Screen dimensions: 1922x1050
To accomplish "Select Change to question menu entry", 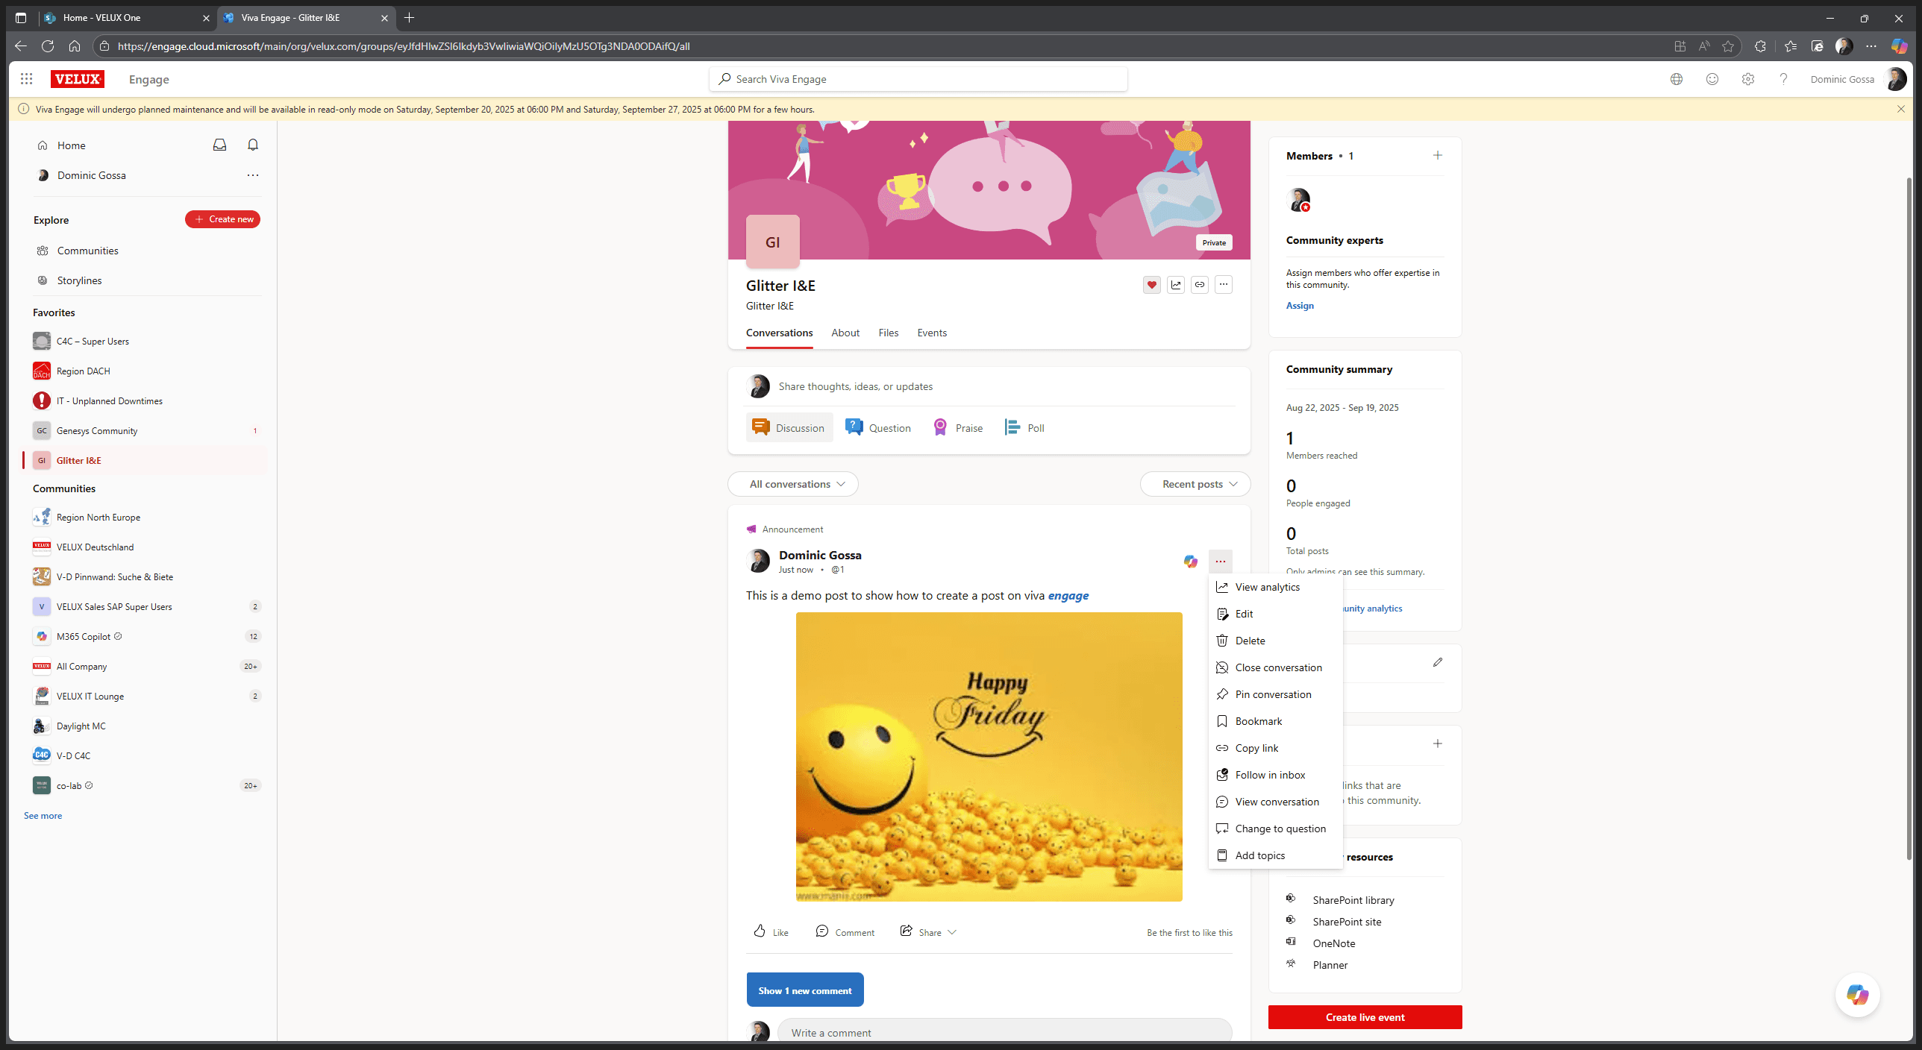I will (1275, 829).
